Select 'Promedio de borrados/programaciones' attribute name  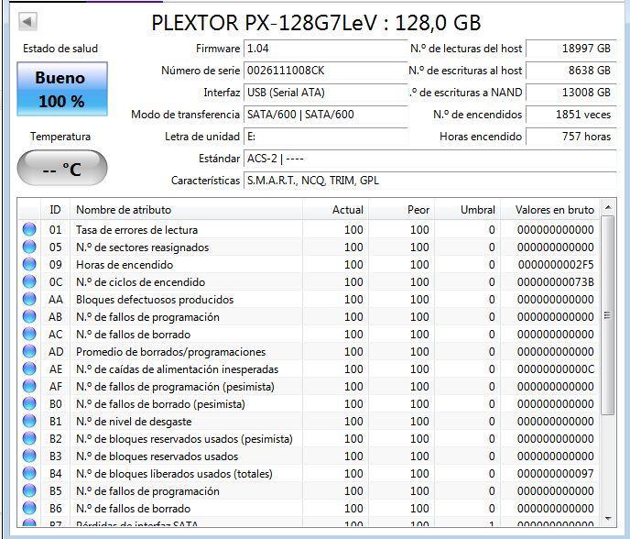coord(170,352)
